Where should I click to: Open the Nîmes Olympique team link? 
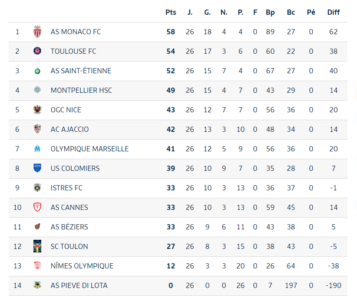[x=82, y=266]
